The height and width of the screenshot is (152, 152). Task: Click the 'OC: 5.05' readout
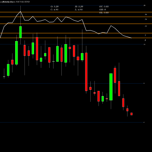click(x=104, y=7)
